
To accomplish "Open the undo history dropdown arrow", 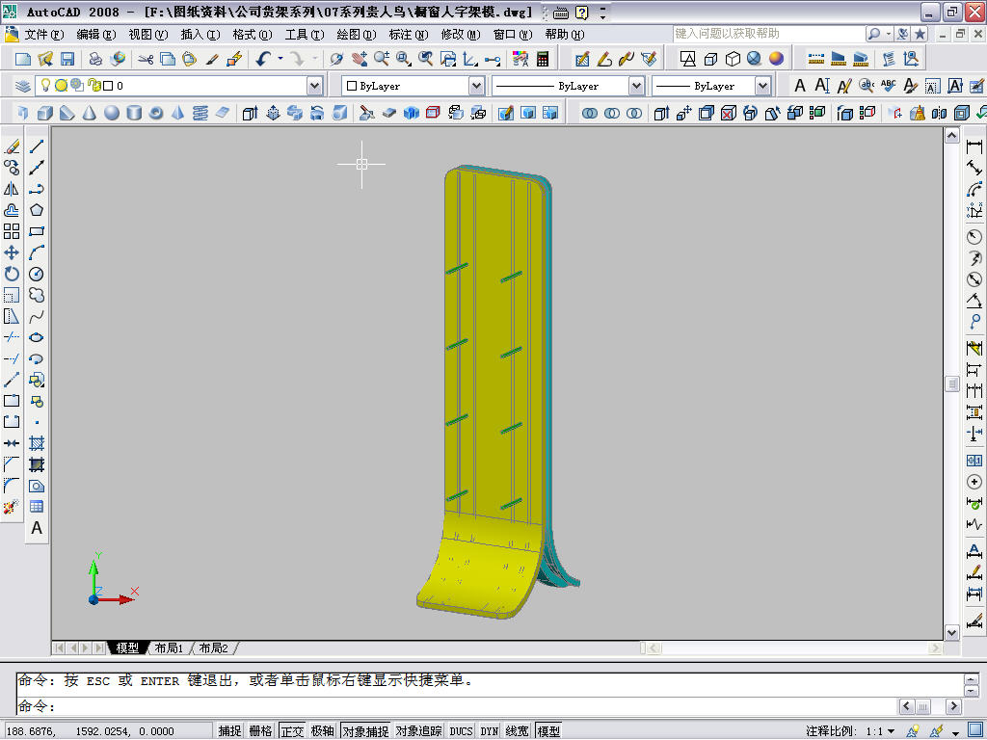I will (x=280, y=59).
